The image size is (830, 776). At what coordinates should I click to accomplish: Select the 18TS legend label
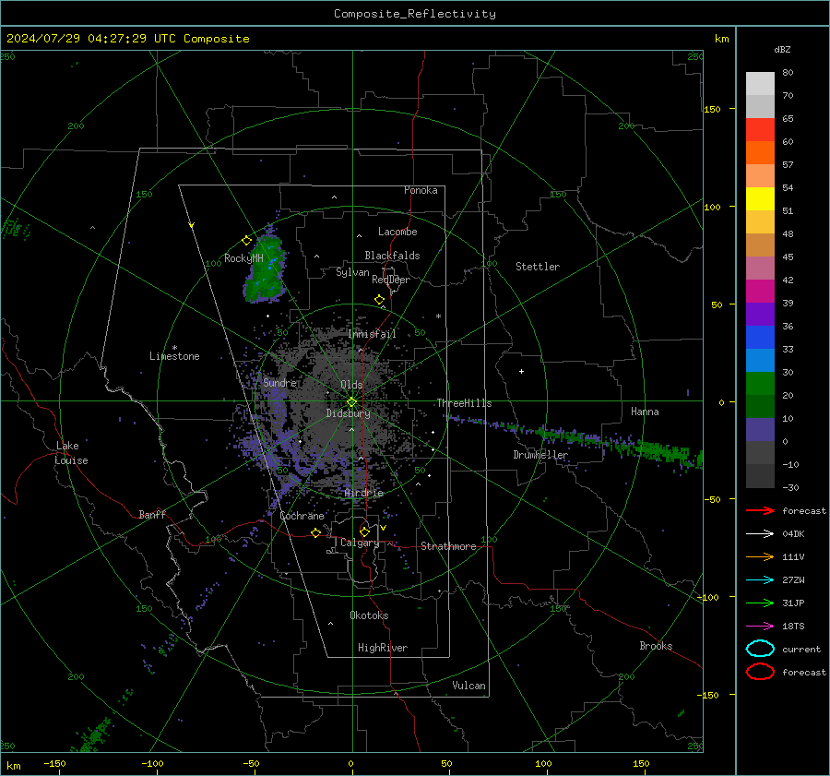793,627
